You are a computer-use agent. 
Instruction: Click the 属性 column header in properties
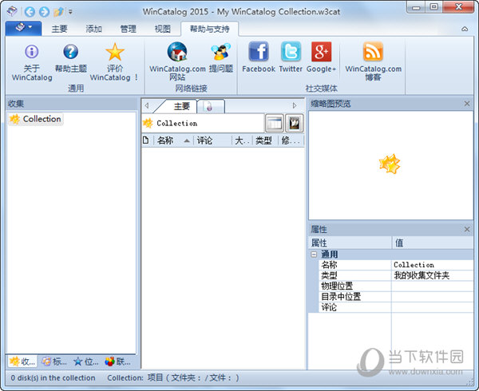pyautogui.click(x=350, y=243)
